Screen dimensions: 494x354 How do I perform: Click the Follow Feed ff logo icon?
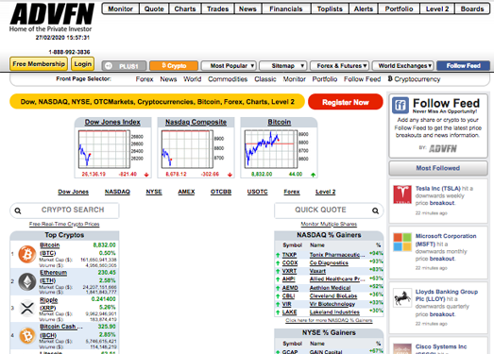point(400,105)
